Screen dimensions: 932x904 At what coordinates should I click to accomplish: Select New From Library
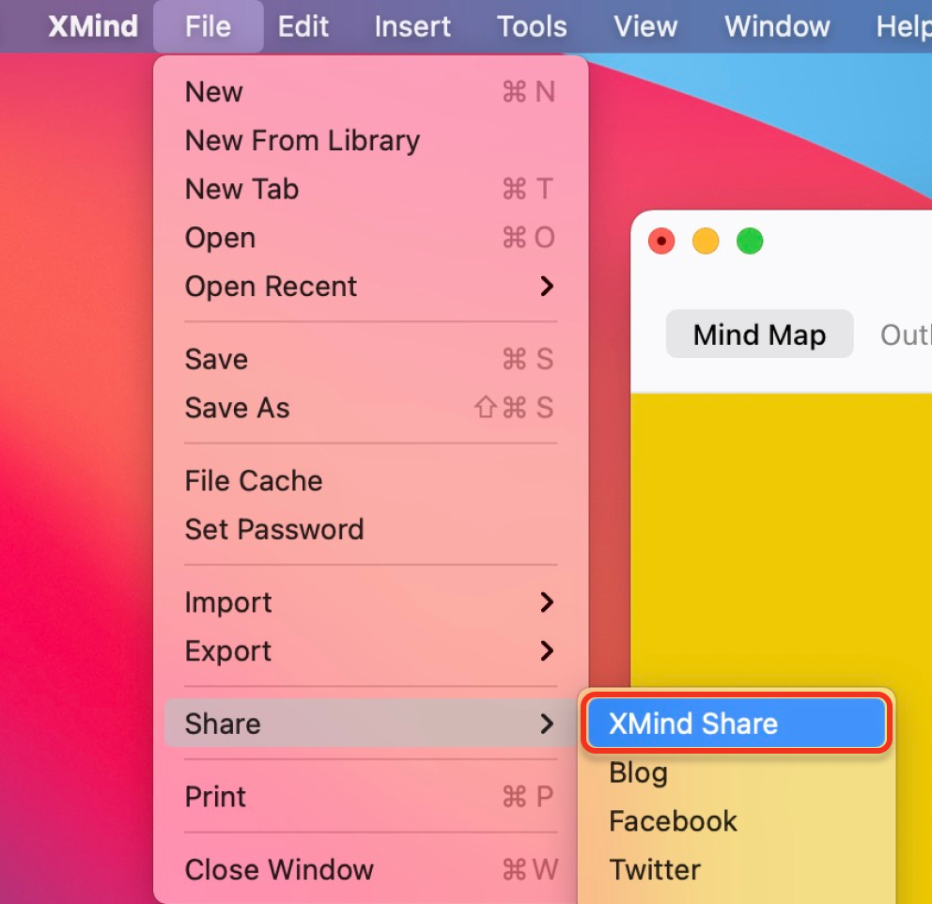pos(371,141)
